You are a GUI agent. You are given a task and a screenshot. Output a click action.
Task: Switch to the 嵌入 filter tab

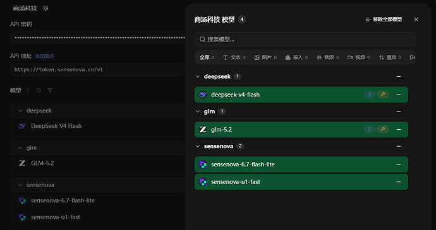click(x=296, y=57)
